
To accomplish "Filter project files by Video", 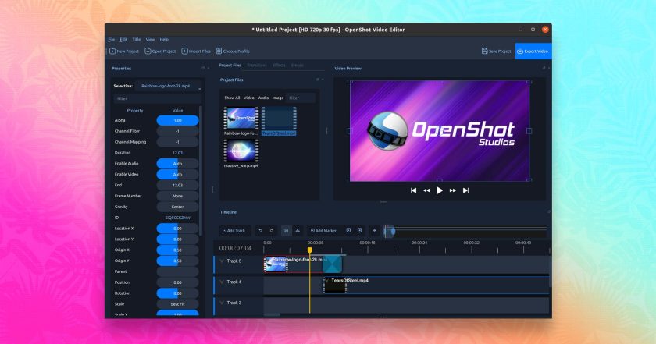I will click(249, 98).
